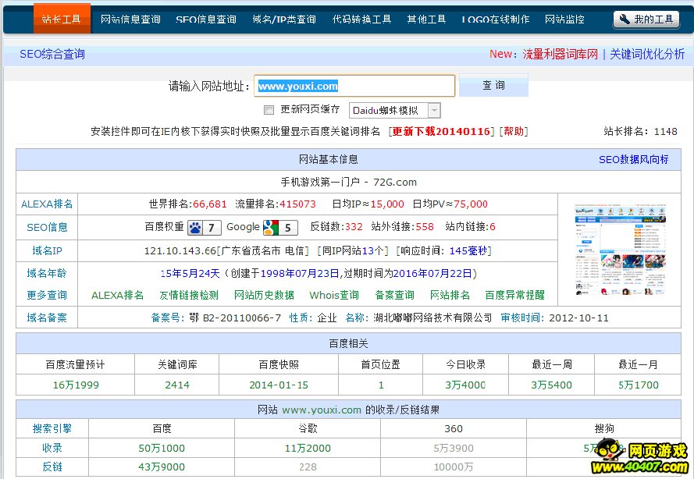694x479 pixels.
Task: Open the 代码转换工具 menu
Action: pyautogui.click(x=361, y=20)
